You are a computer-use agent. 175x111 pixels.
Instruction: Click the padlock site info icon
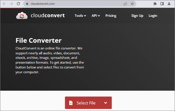click(x=27, y=4)
